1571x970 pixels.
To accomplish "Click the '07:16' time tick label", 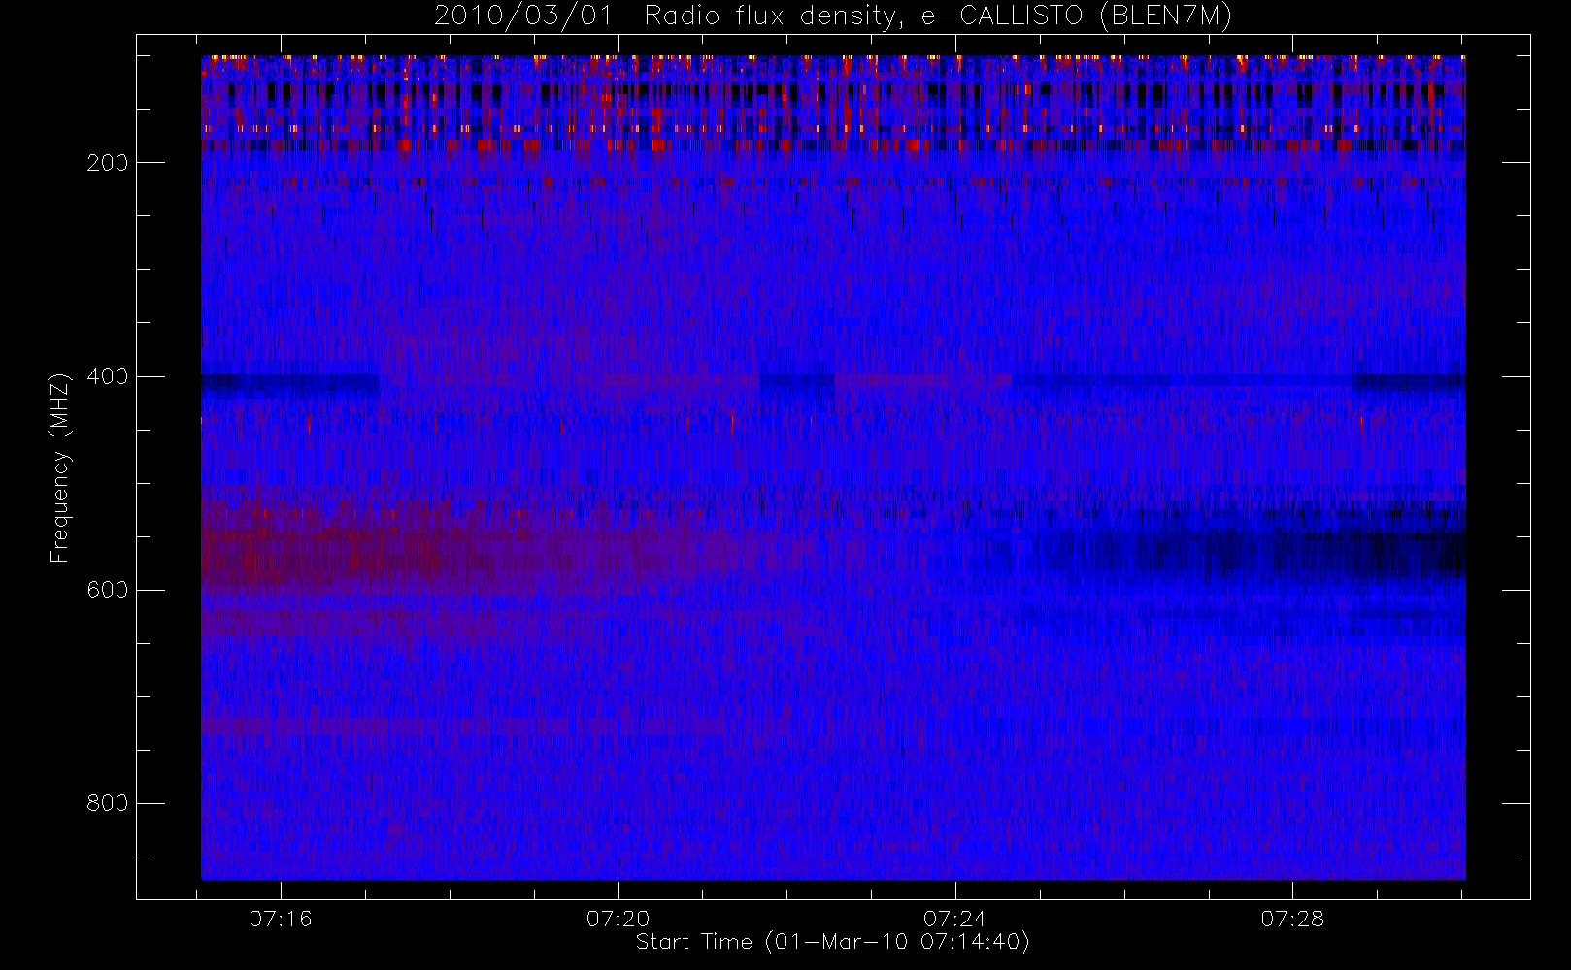I will 281,919.
